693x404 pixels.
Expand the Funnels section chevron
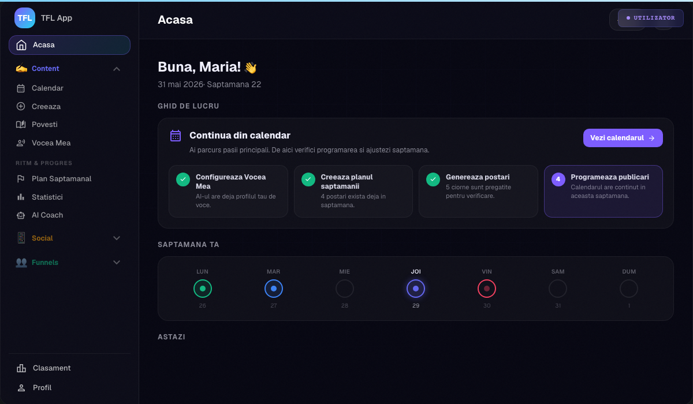click(117, 262)
